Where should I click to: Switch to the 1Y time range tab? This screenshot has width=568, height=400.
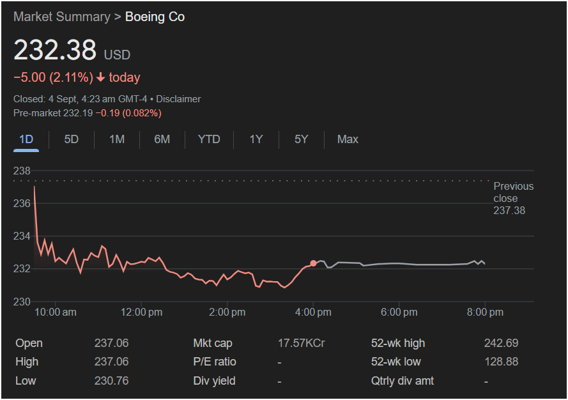(x=256, y=139)
